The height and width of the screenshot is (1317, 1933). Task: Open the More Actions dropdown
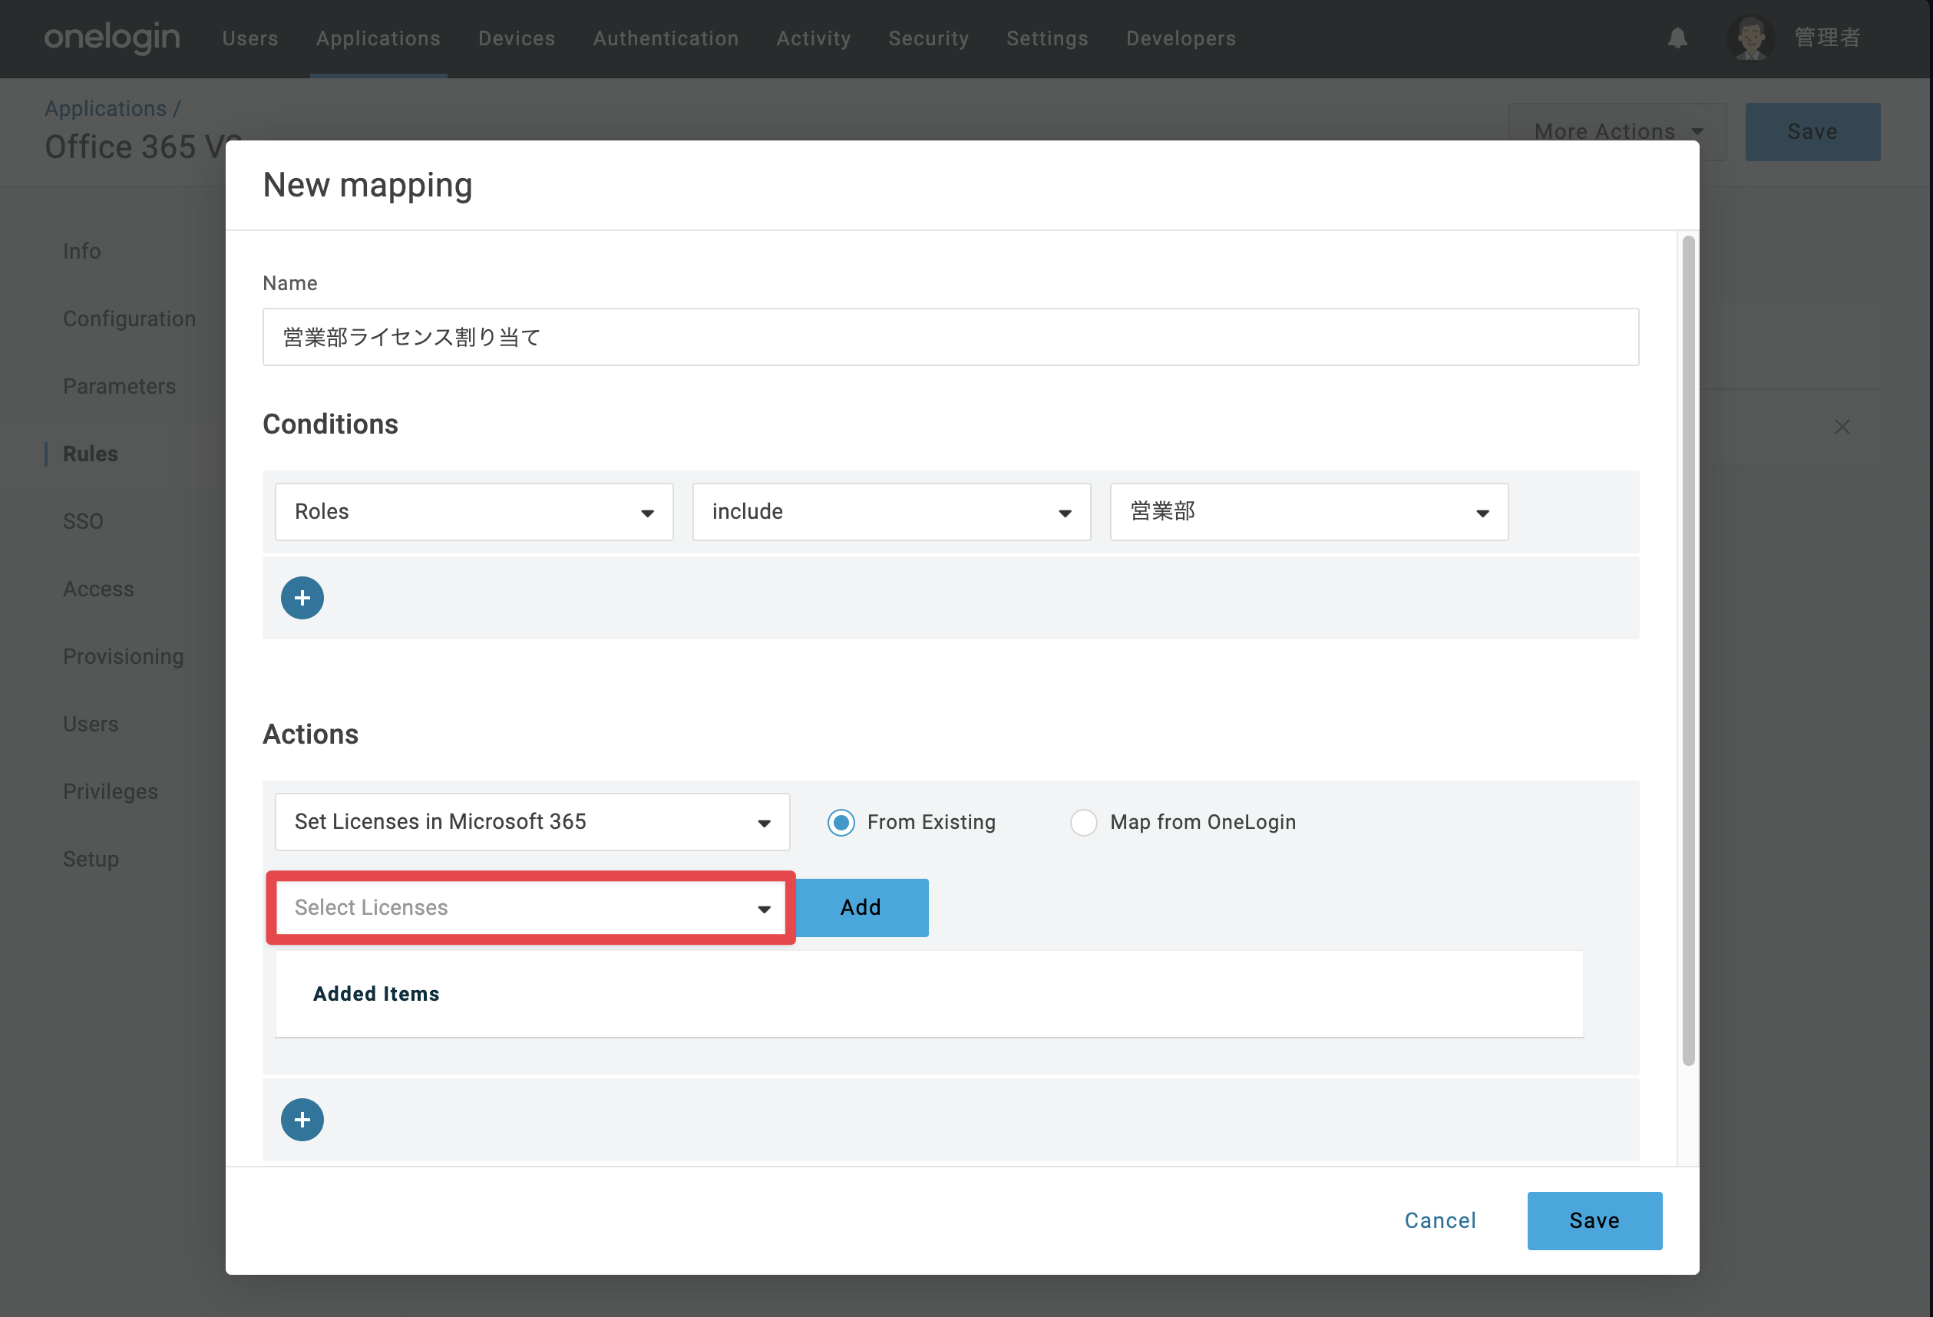(1617, 131)
